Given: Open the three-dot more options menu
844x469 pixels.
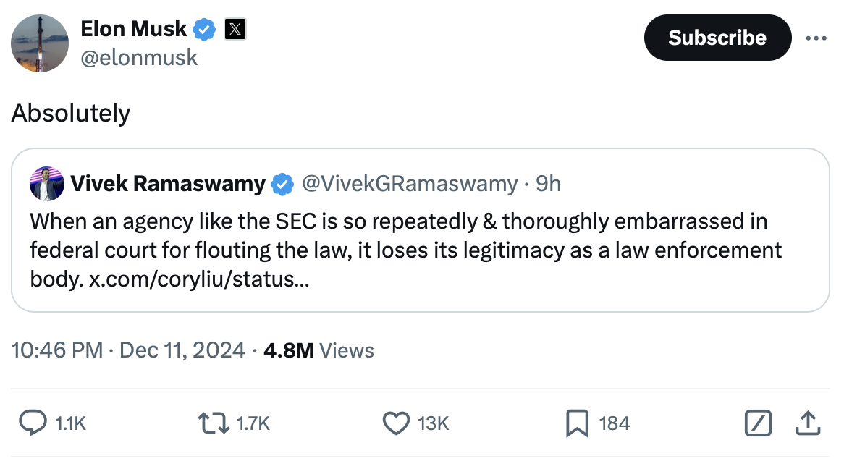Looking at the screenshot, I should 816,38.
